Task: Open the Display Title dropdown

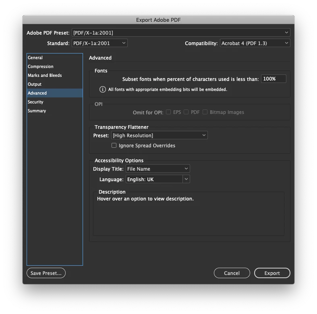Action: click(x=157, y=169)
